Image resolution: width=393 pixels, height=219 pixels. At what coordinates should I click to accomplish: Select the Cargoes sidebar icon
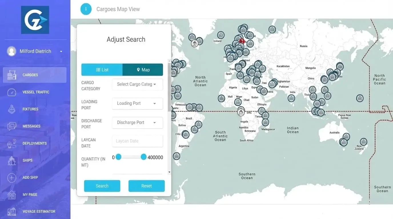[x=11, y=75]
